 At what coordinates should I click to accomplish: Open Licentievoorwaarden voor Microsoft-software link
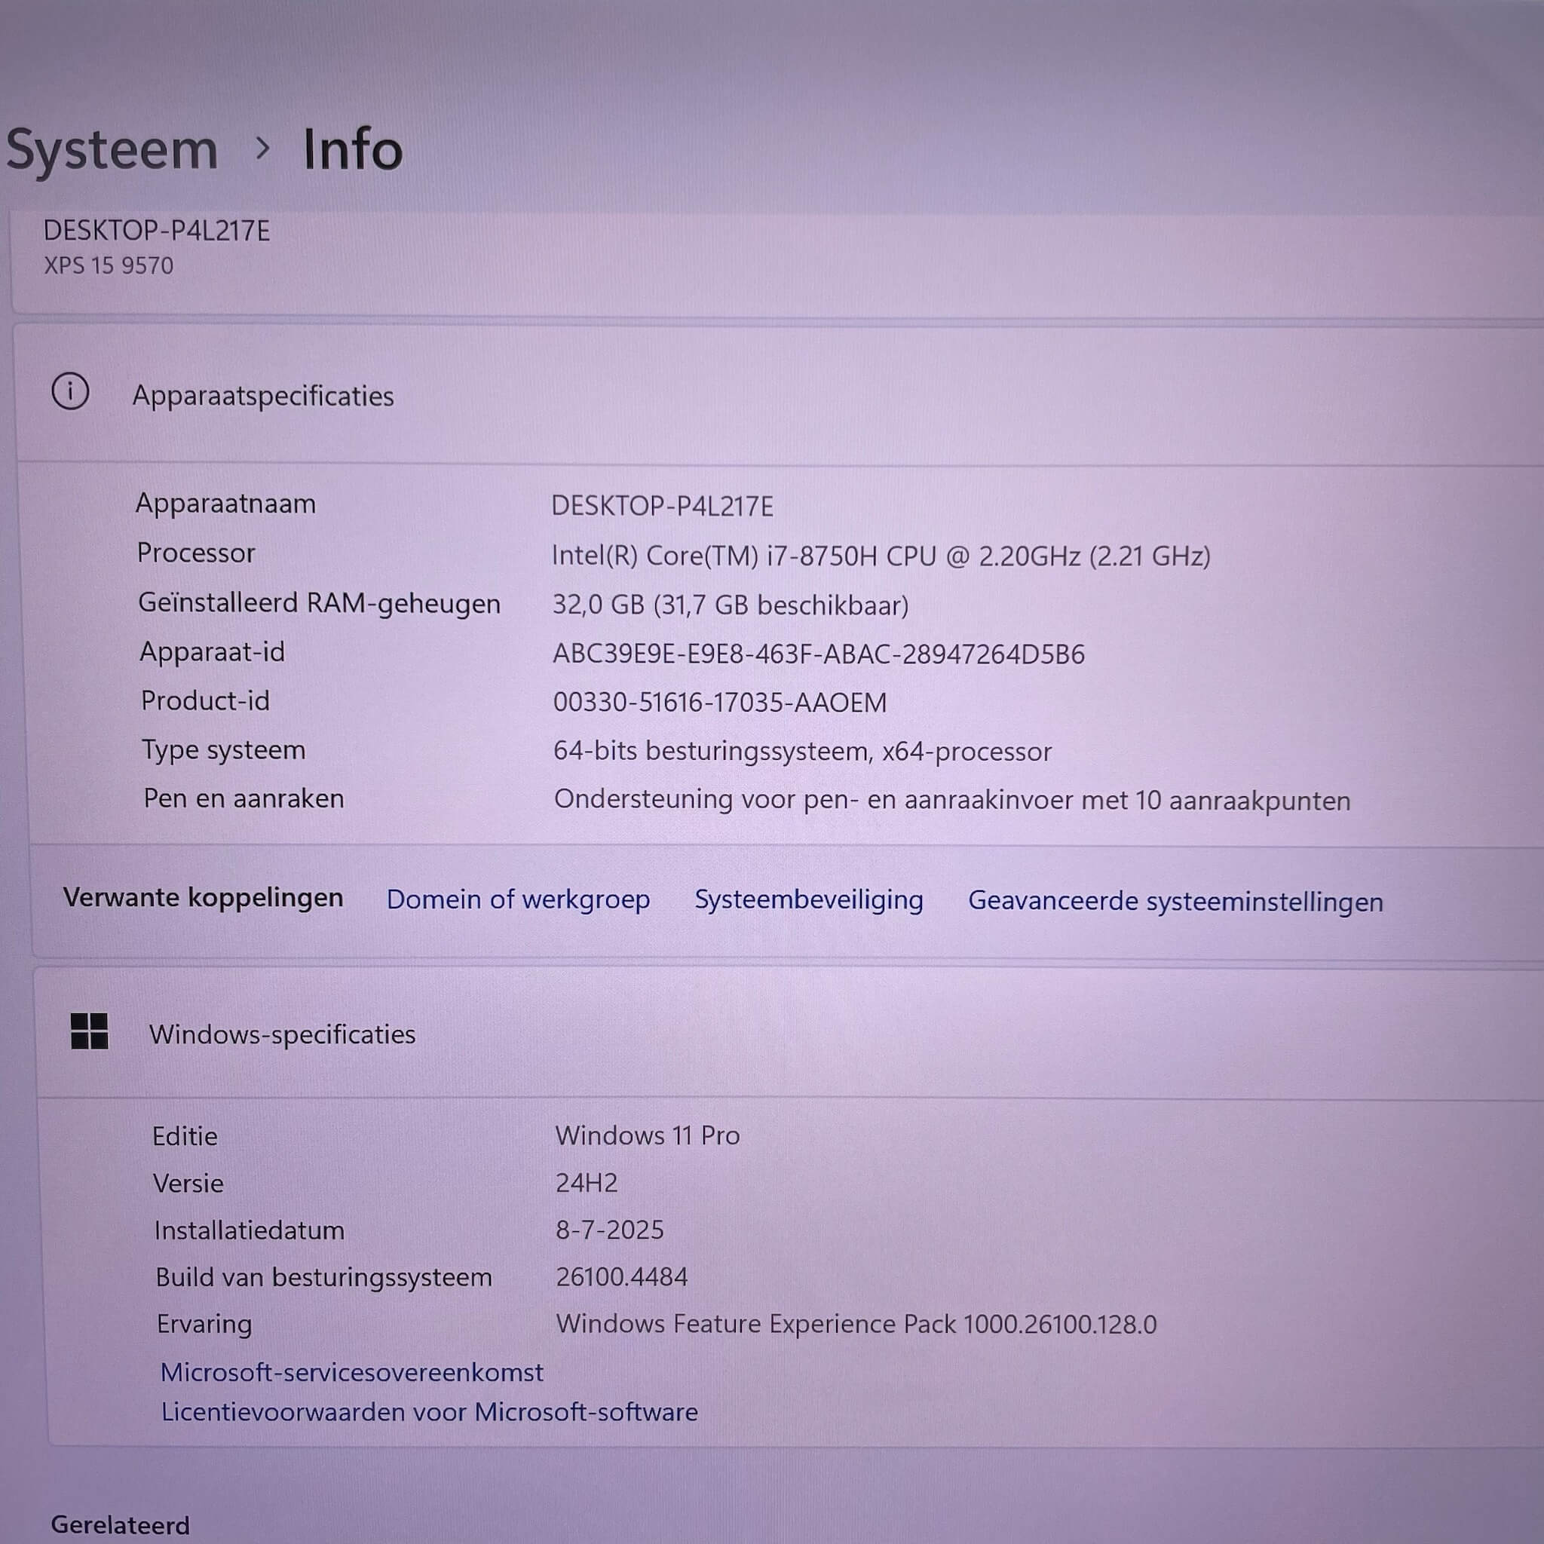tap(429, 1412)
